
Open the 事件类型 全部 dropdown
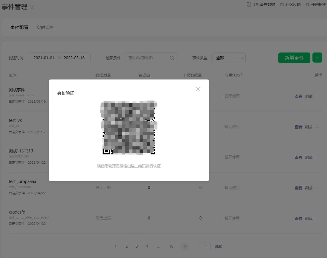pyautogui.click(x=228, y=58)
